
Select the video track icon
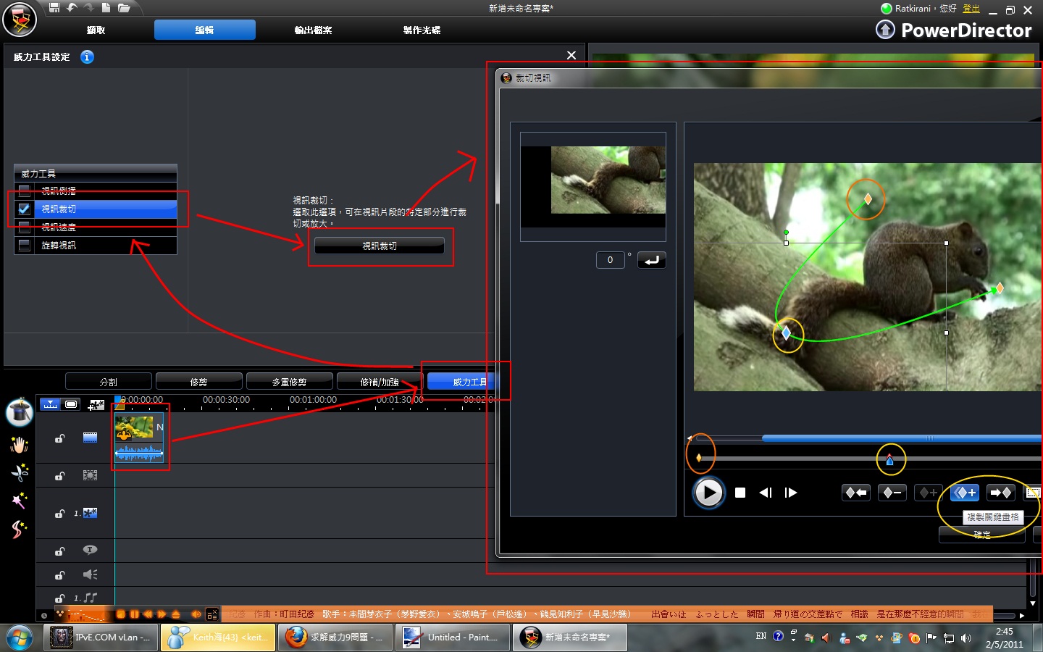click(x=90, y=437)
